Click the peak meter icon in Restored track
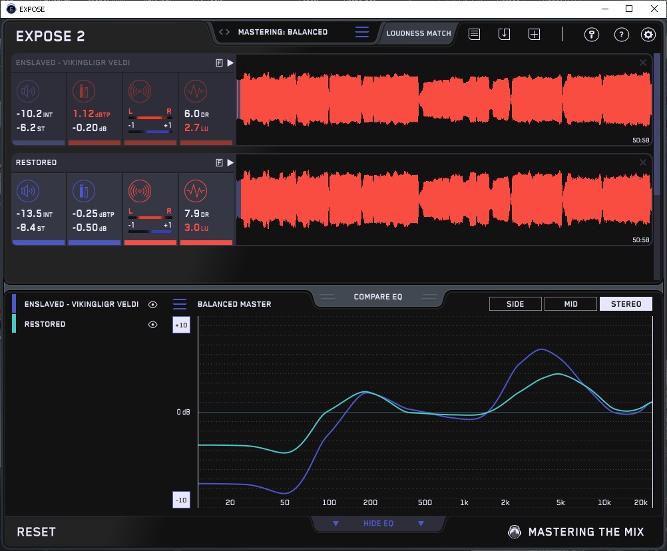Image resolution: width=667 pixels, height=551 pixels. coord(84,191)
